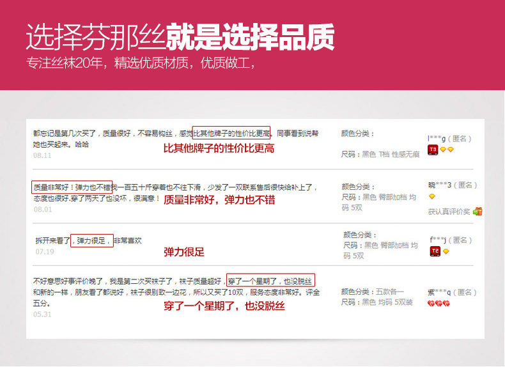Screen dimensions: 505x367
Task: Click 颜色分类 label in 晓***3 review row
Action: coord(358,187)
